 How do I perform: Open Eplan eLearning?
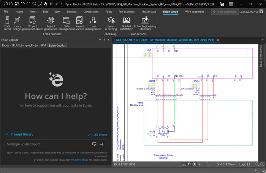[111, 24]
